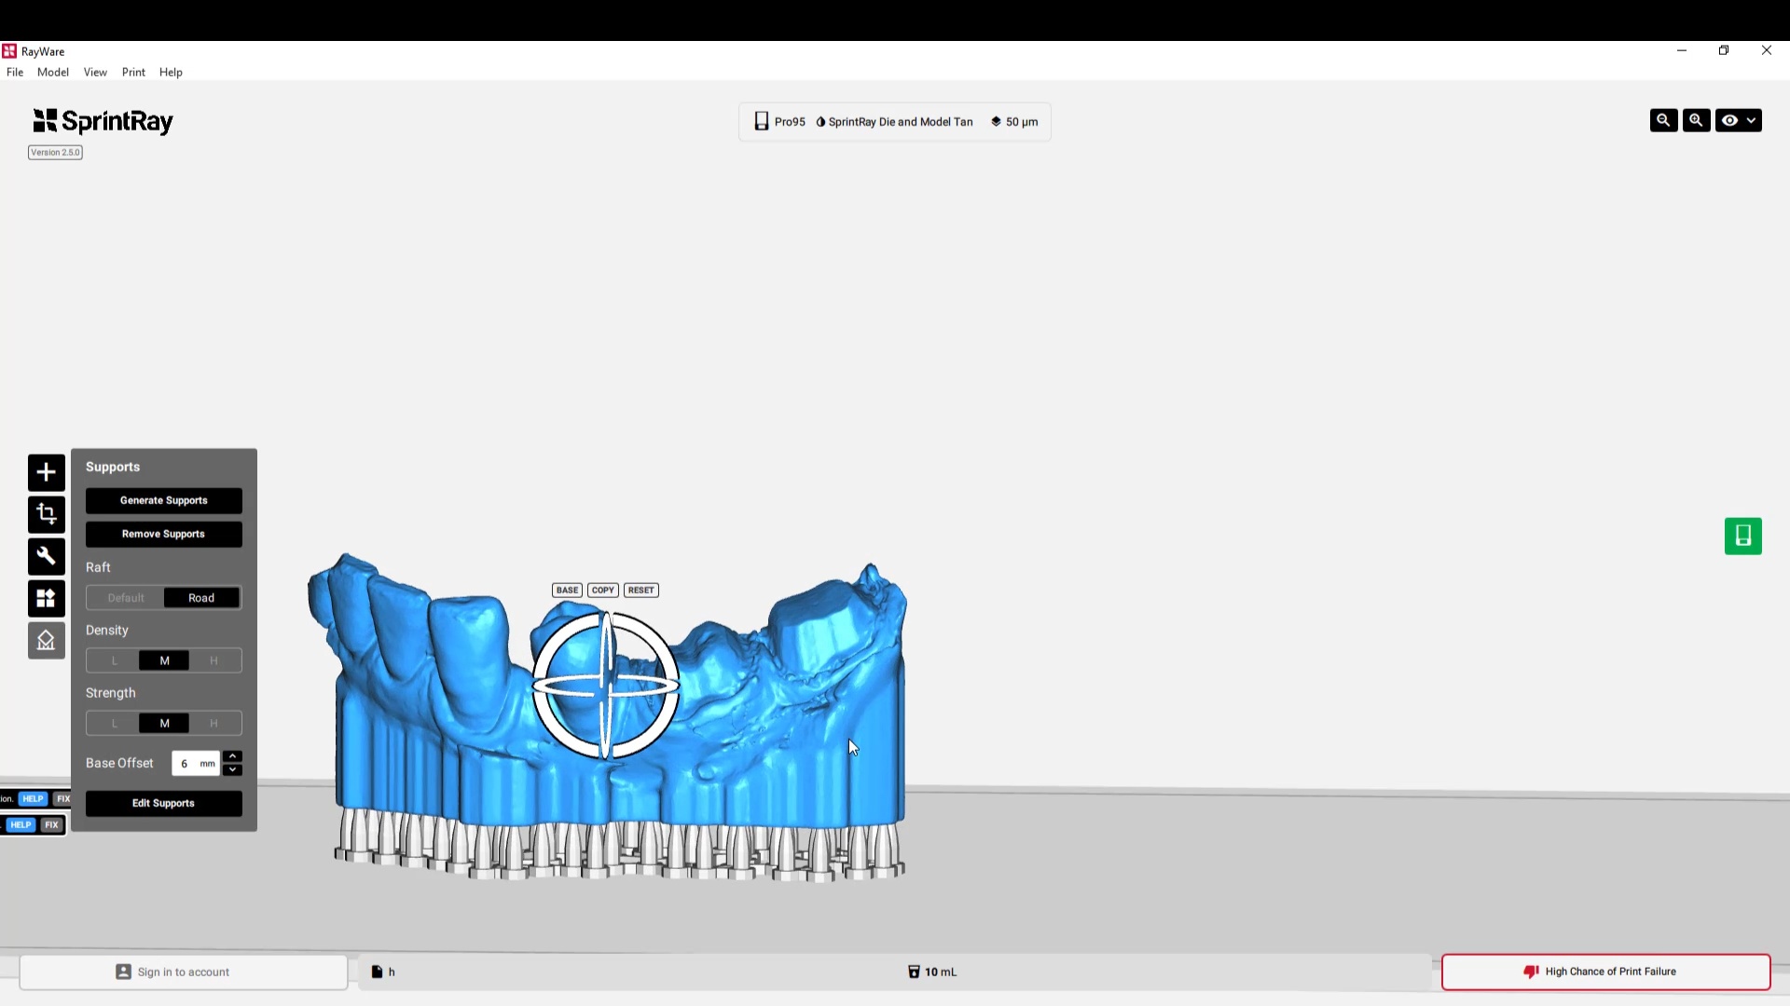The height and width of the screenshot is (1006, 1790).
Task: Open the Print menu
Action: [133, 72]
